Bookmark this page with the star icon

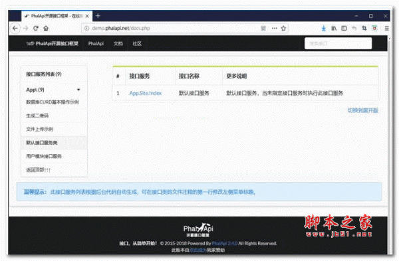pos(283,28)
